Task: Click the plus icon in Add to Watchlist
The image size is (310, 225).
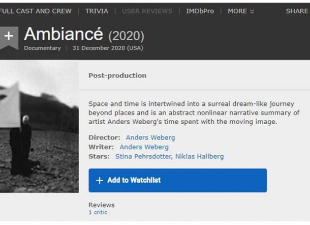Action: 99,180
